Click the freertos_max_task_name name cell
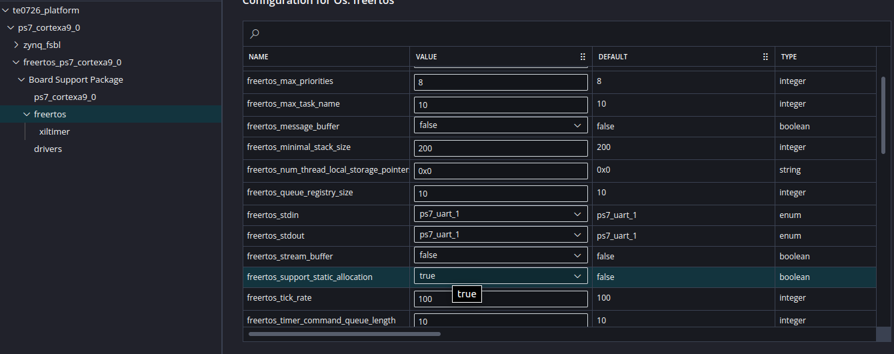894x354 pixels. 327,104
